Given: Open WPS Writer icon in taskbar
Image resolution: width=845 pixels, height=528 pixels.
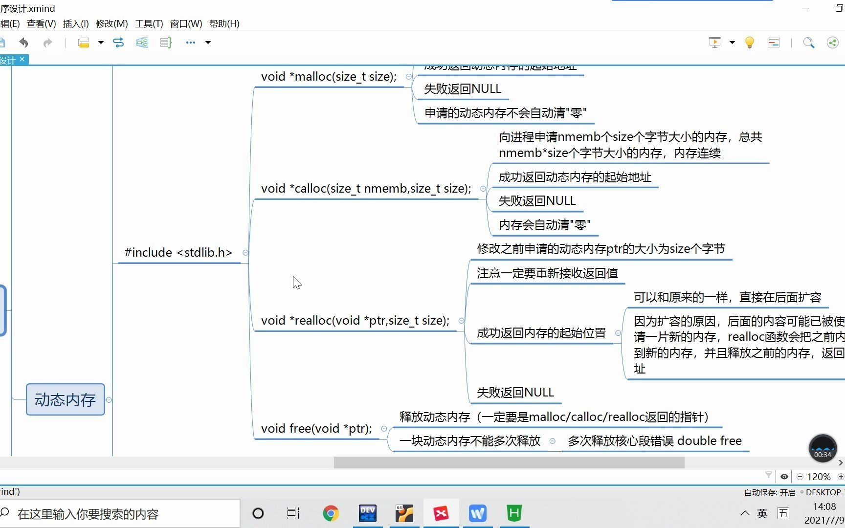Looking at the screenshot, I should click(478, 513).
